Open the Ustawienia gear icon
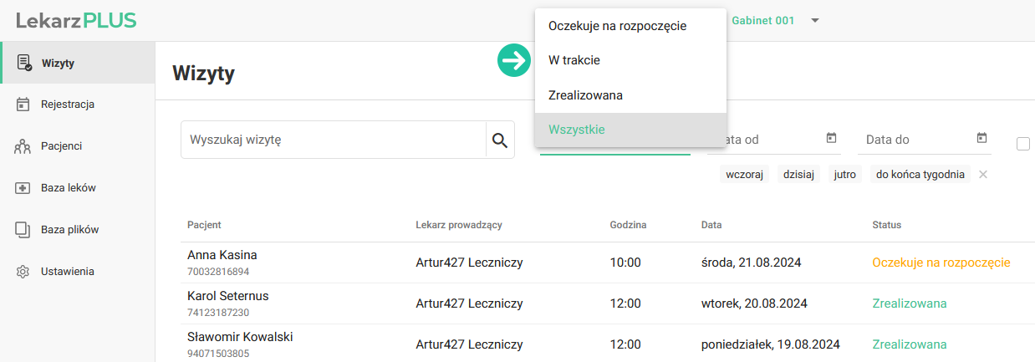The image size is (1035, 362). 23,272
